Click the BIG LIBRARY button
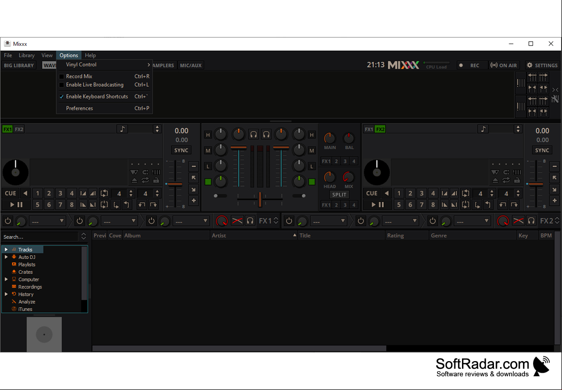This screenshot has width=562, height=390. click(x=19, y=65)
